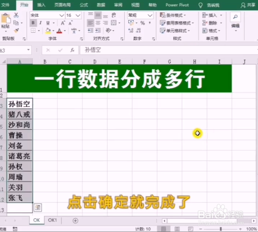
Task: Click the formula bar containing 孙悟空
Action: tap(169, 50)
